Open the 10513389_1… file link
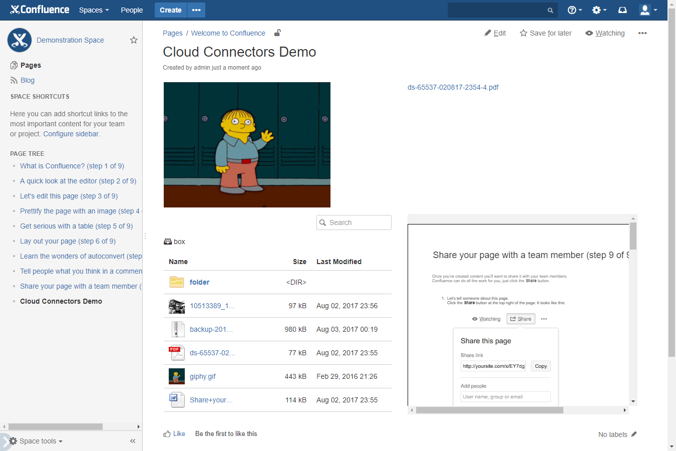The height and width of the screenshot is (451, 676). tap(212, 306)
